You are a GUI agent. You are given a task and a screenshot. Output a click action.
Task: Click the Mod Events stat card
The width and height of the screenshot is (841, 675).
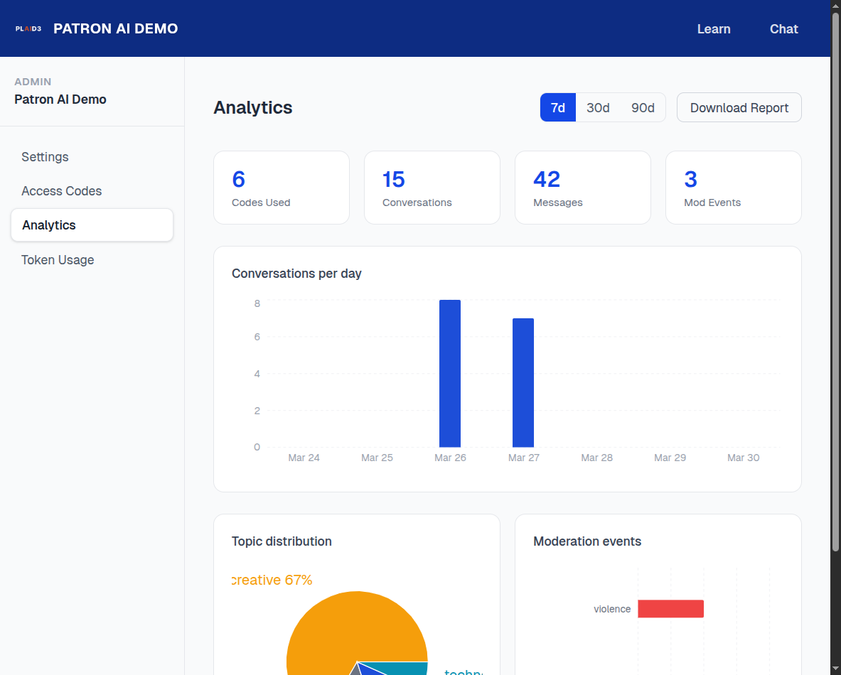(733, 187)
